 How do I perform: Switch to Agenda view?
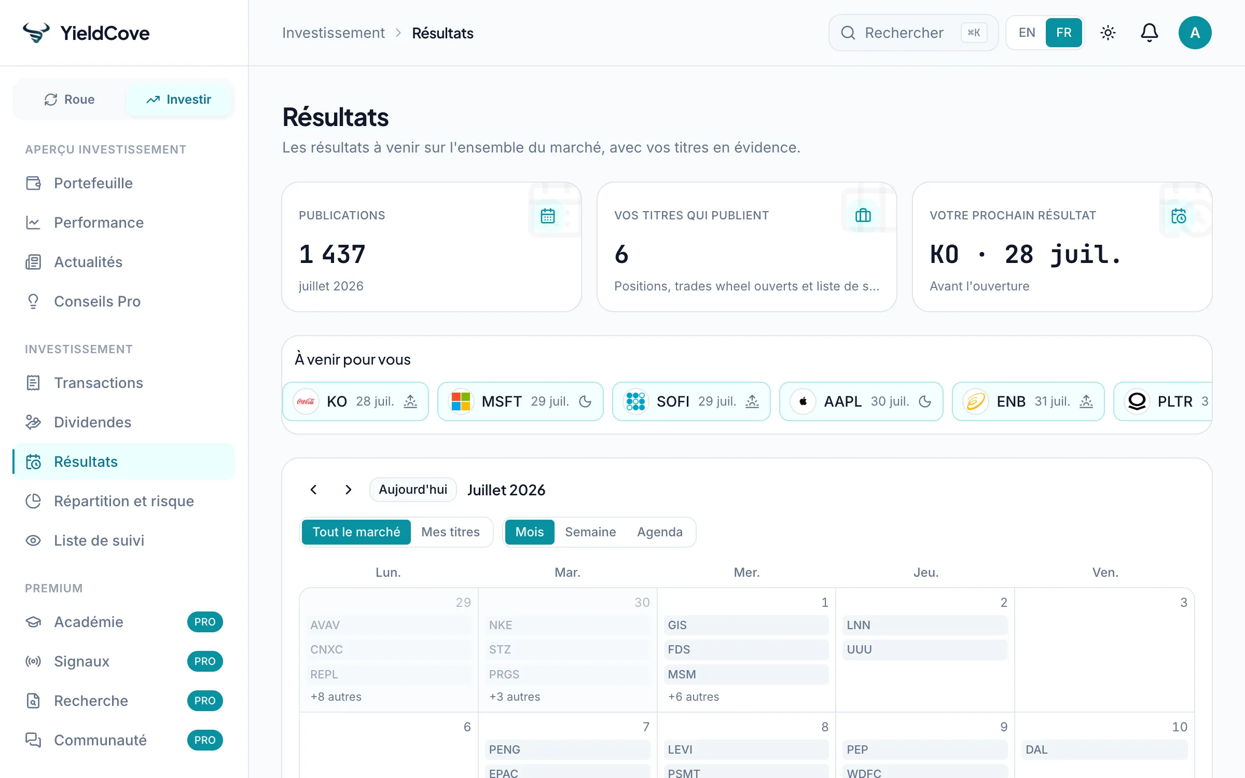pyautogui.click(x=660, y=532)
